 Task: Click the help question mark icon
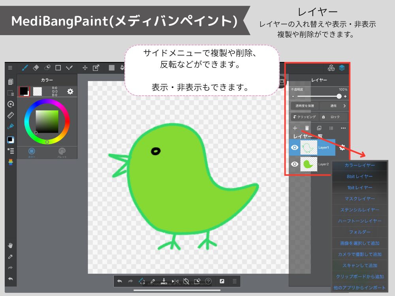209,281
